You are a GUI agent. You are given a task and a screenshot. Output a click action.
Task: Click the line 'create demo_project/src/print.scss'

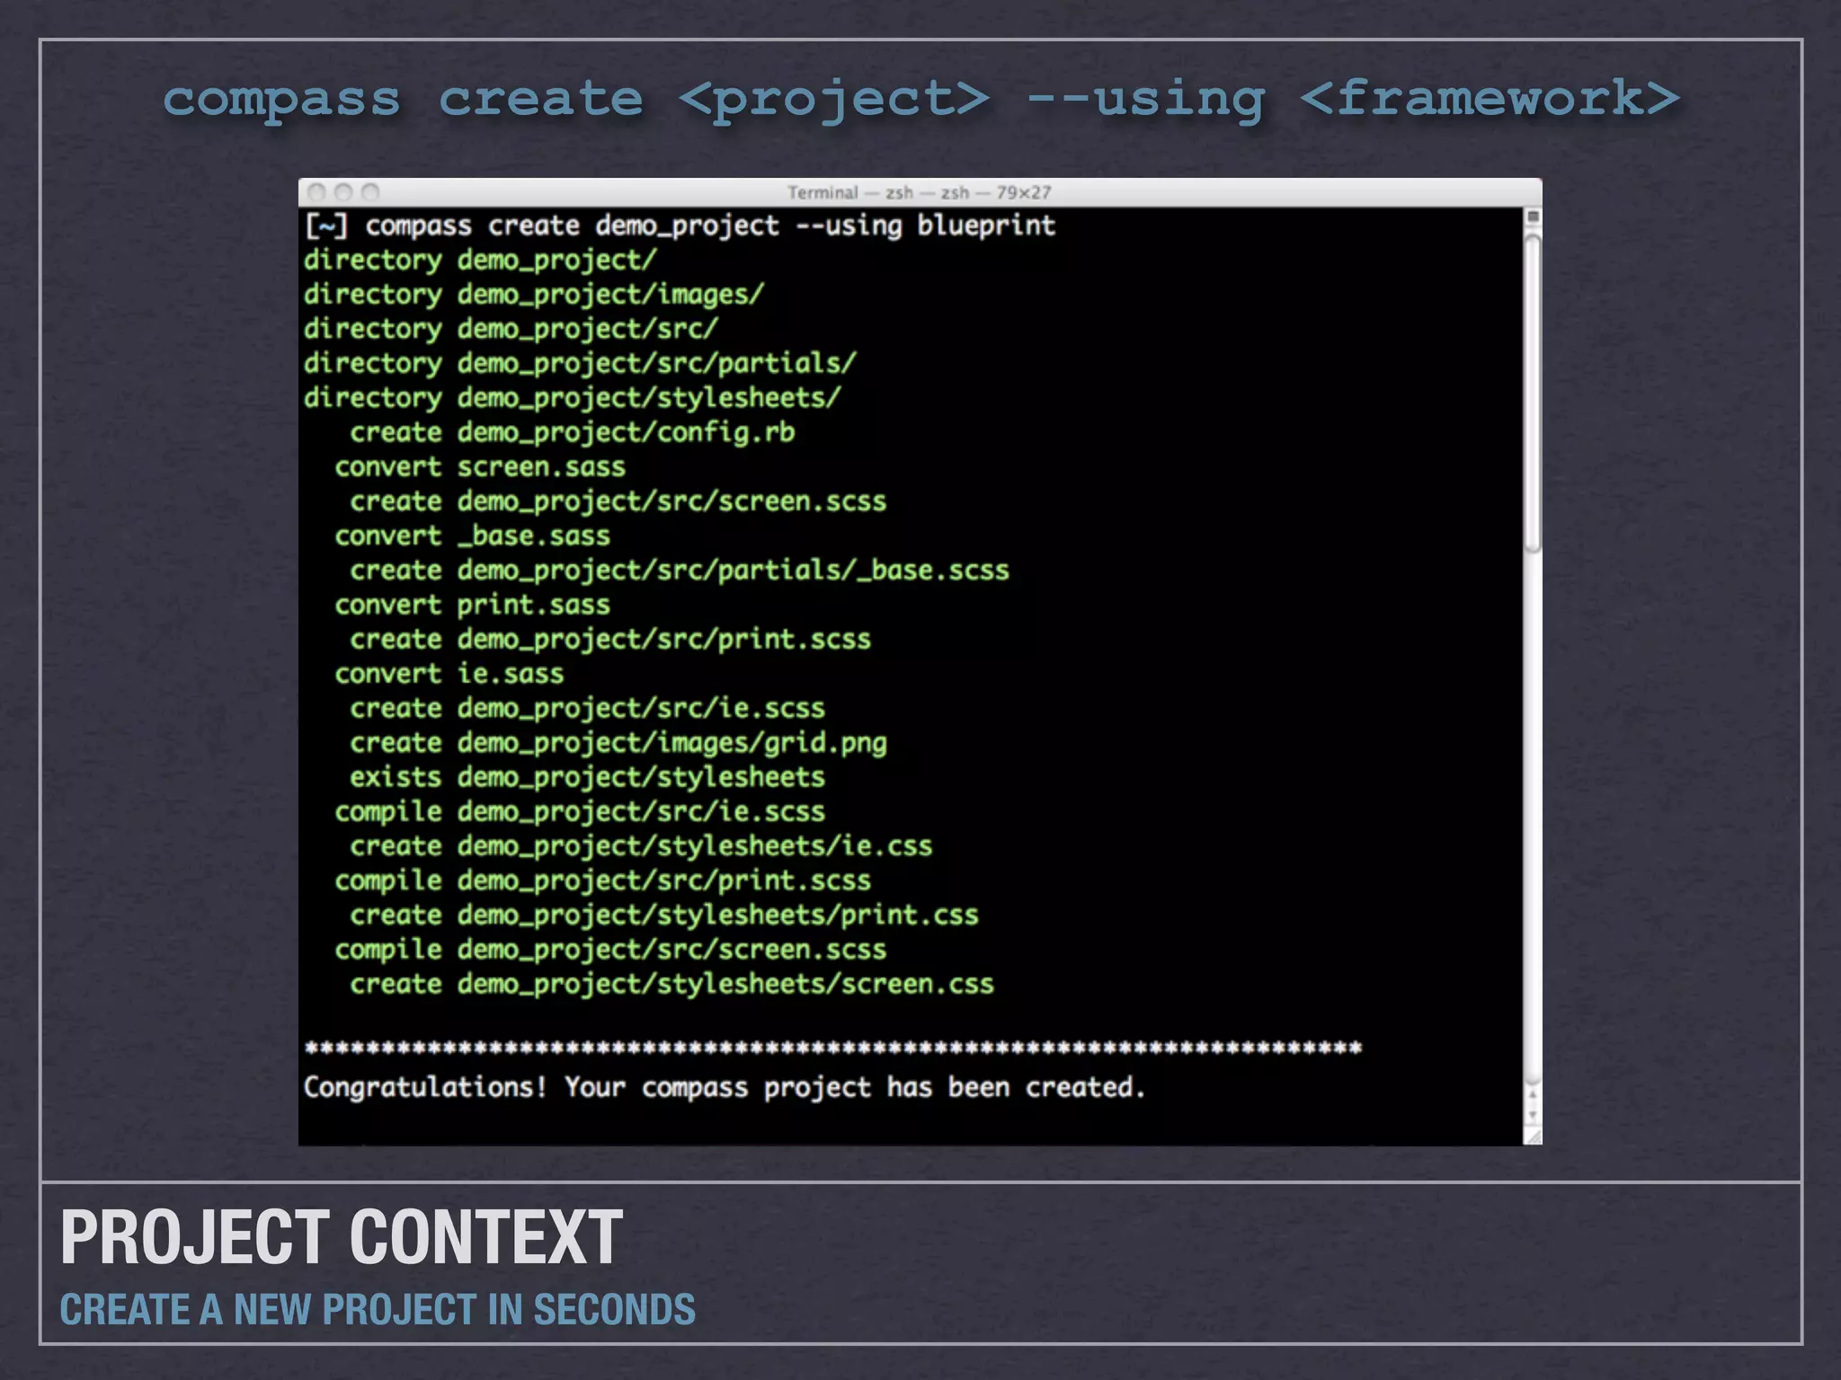610,640
